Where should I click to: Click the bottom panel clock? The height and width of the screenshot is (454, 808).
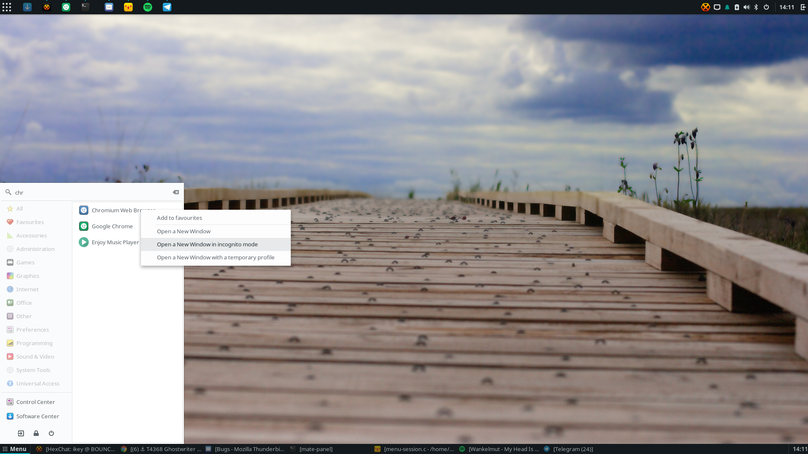pos(800,449)
